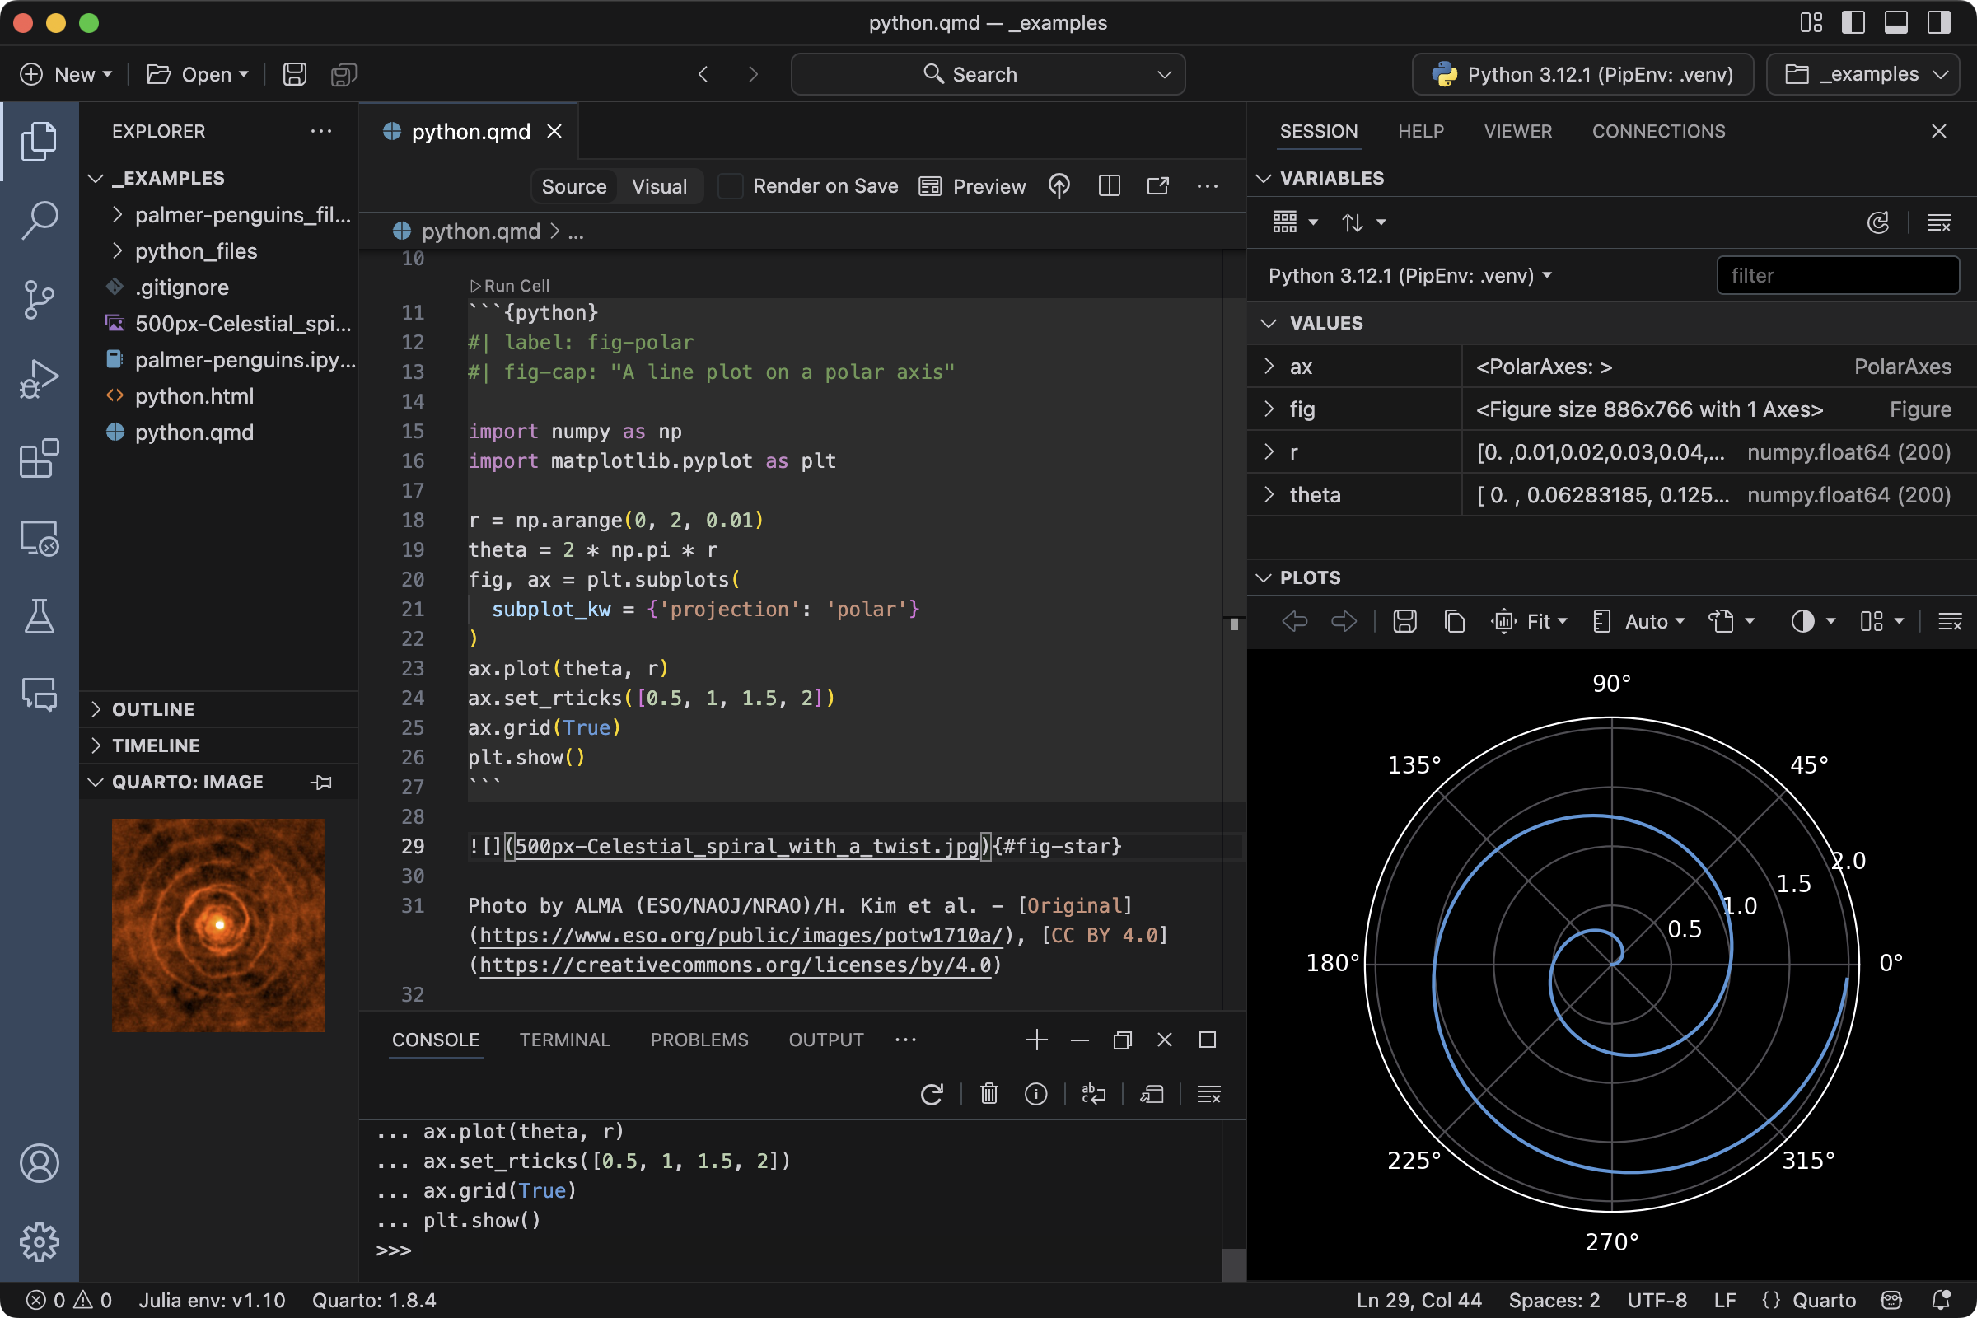Click the spiral image thumbnail in Quarto panel
This screenshot has width=1977, height=1318.
217,924
